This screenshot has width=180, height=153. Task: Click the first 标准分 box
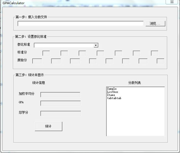pos(46,53)
